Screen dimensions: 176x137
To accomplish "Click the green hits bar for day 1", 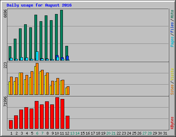I will [x=10, y=52].
